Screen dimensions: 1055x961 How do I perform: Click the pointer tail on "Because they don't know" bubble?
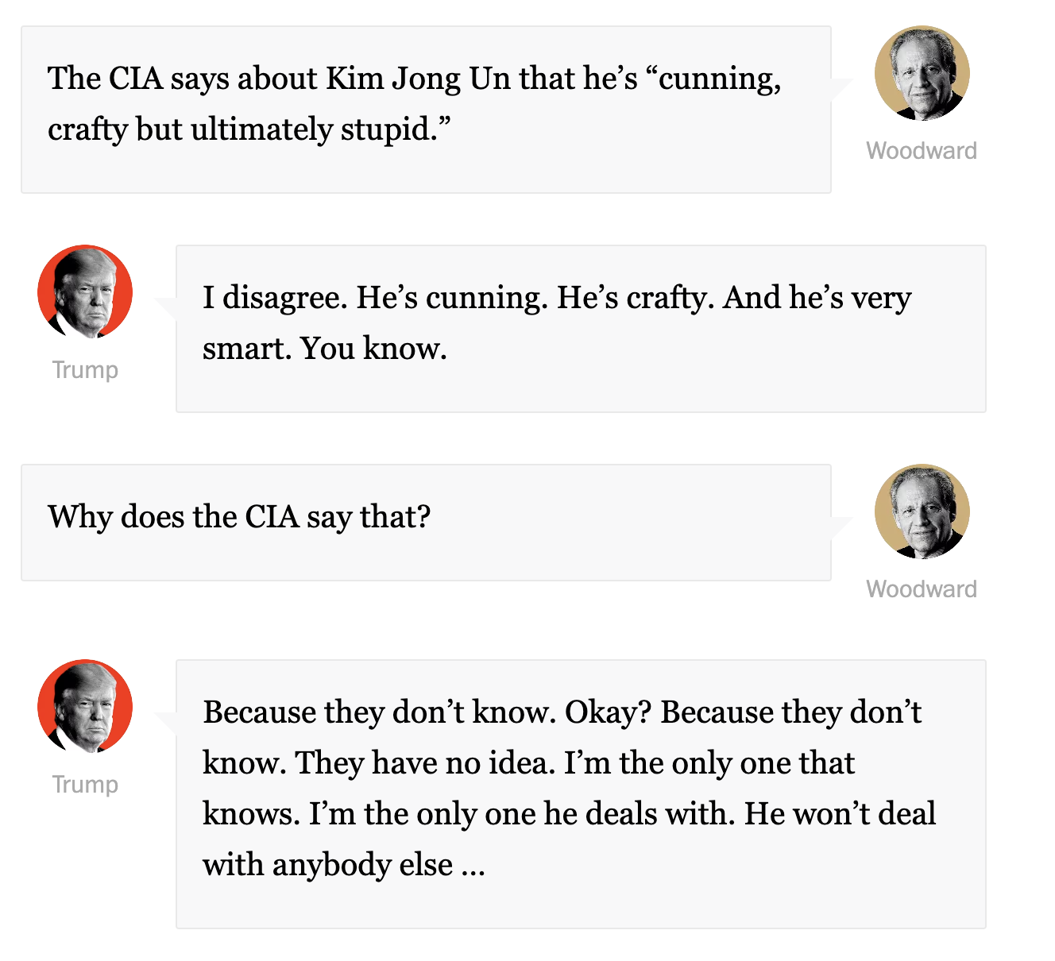167,722
